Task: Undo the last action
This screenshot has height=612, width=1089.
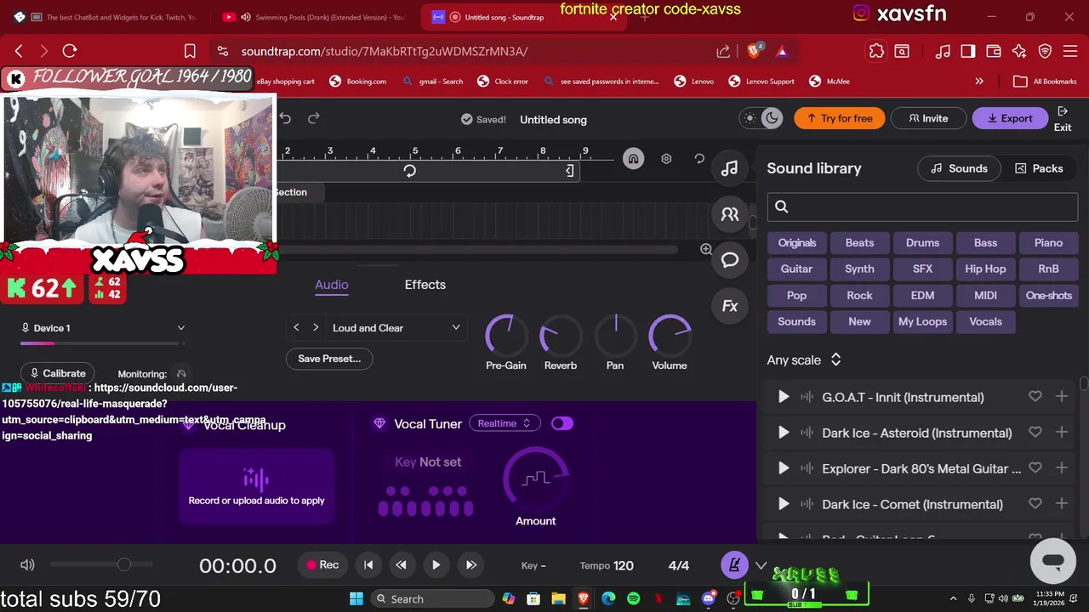Action: (286, 118)
